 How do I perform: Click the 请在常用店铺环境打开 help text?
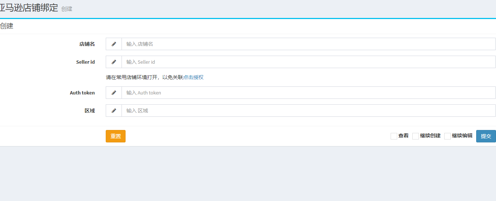(x=144, y=77)
